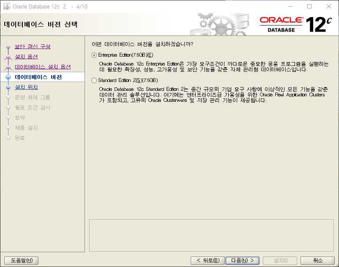Click the empty message panel at bottom
Viewport: 339px width, 267px height.
(211, 236)
